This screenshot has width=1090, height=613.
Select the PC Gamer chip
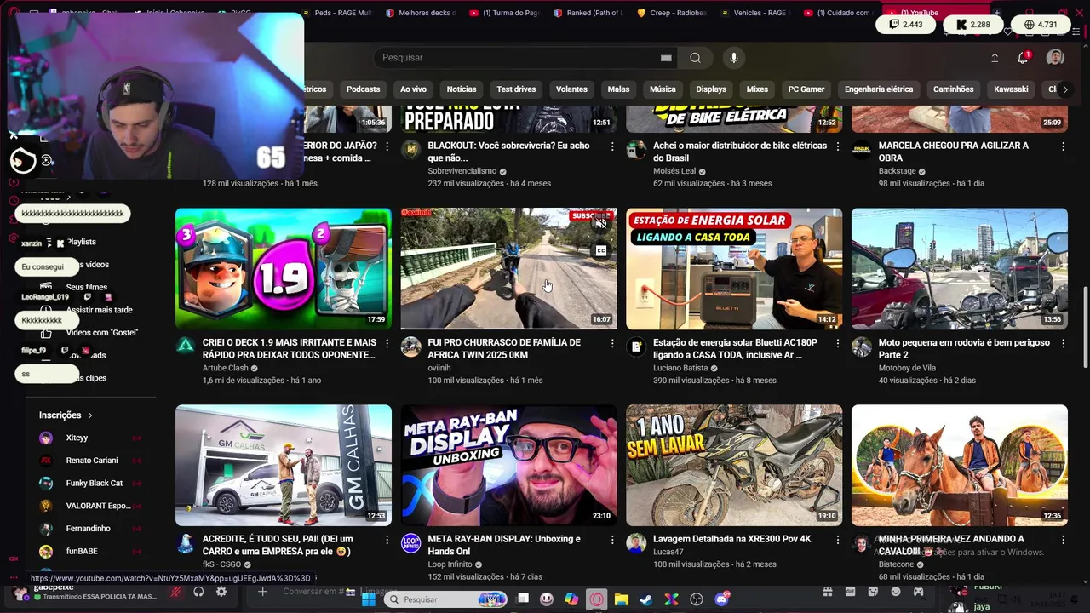click(806, 89)
